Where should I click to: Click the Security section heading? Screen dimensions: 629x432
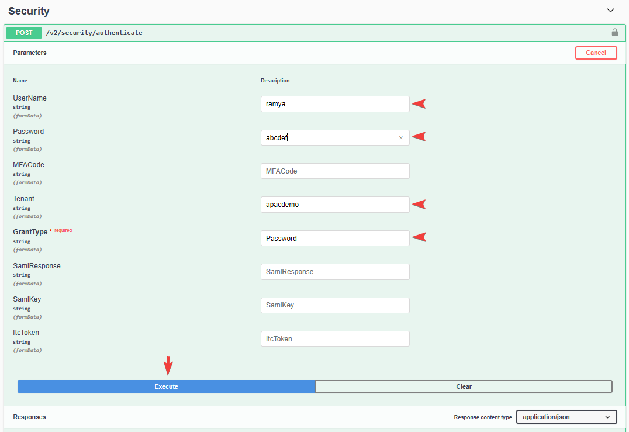(29, 11)
